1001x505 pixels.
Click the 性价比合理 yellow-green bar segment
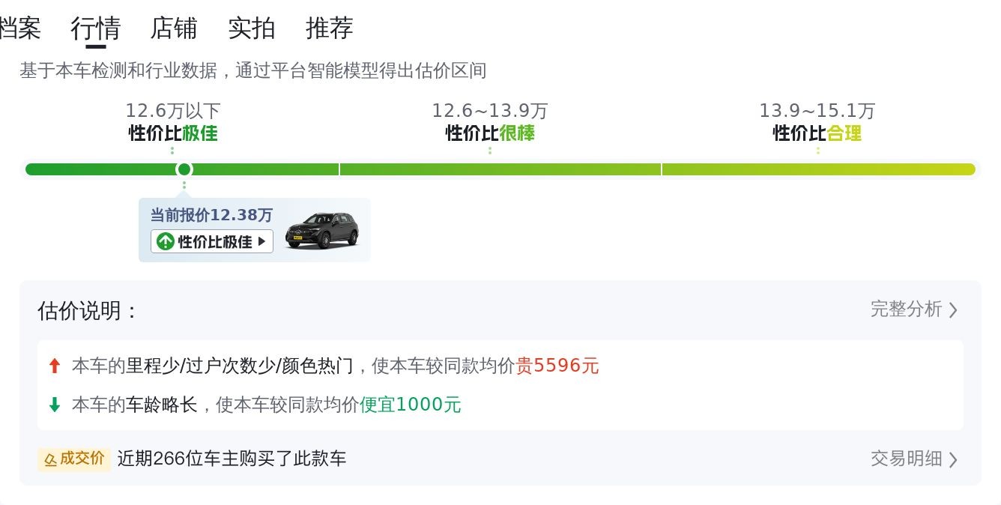pyautogui.click(x=818, y=169)
